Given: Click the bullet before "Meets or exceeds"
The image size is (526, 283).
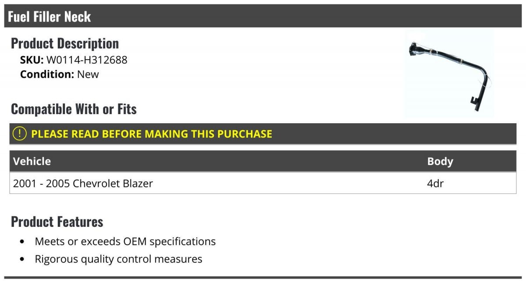Looking at the screenshot, I should [22, 242].
